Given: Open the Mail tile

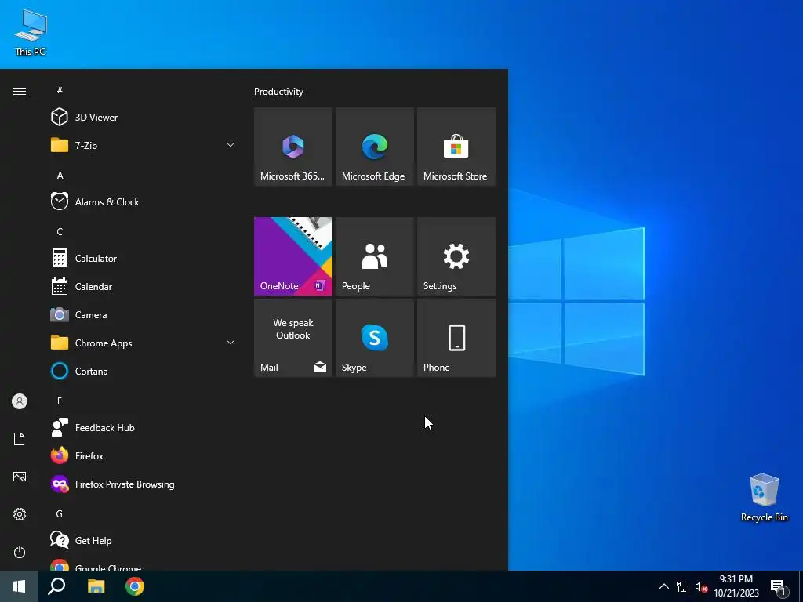Looking at the screenshot, I should coord(293,338).
